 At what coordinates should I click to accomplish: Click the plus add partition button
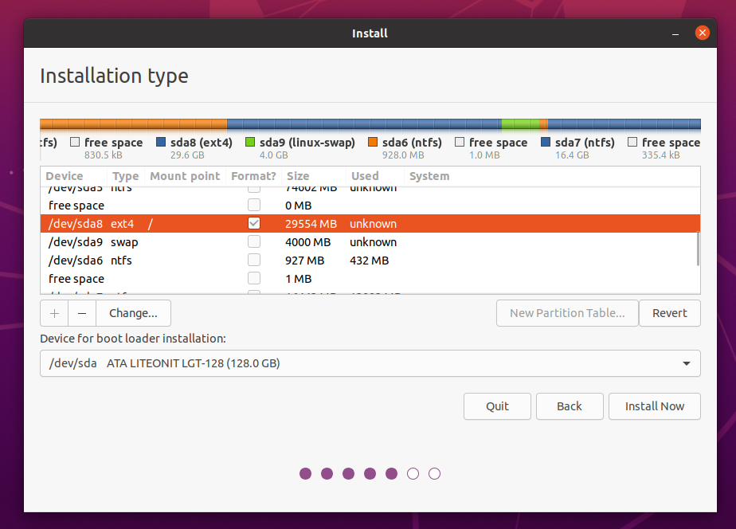point(54,313)
